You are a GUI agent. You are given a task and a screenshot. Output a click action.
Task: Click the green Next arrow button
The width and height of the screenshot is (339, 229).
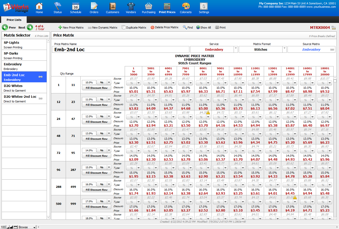pos(30,28)
